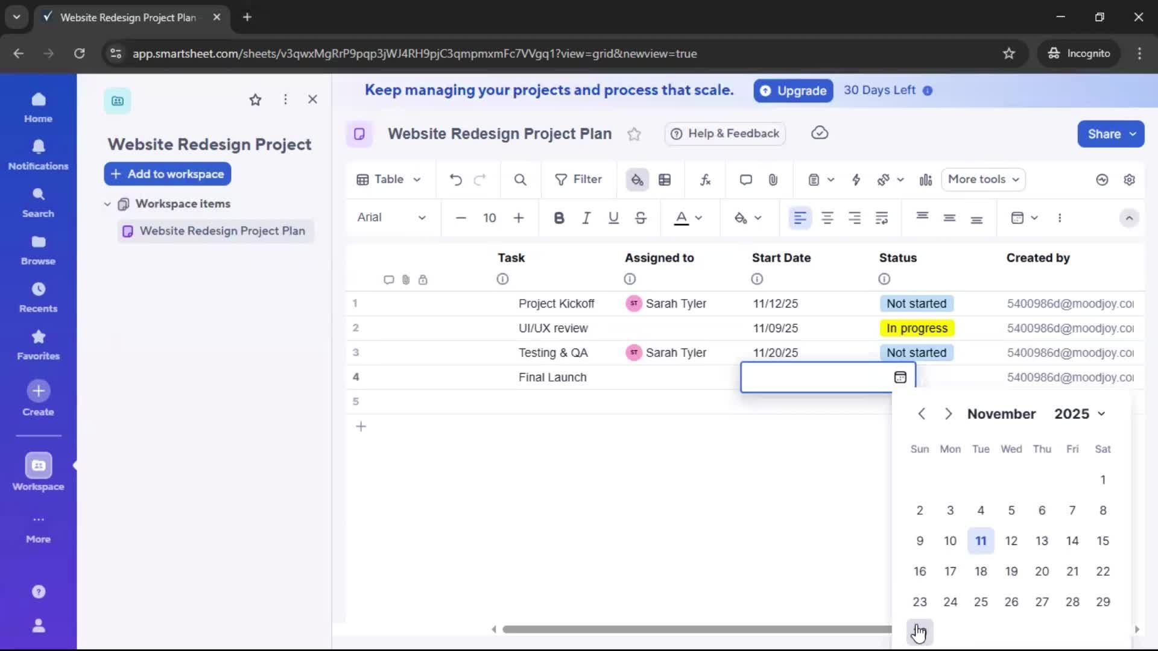Trigger automation via the lightning bolt icon
The height and width of the screenshot is (651, 1158).
point(856,179)
